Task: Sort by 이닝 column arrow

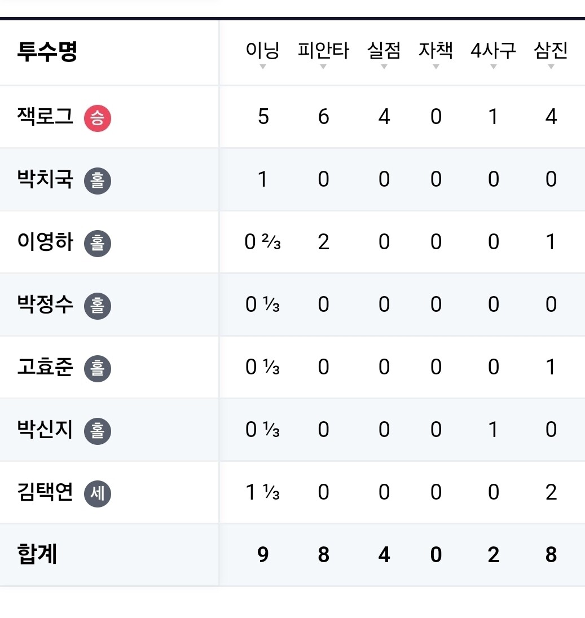Action: click(x=262, y=67)
